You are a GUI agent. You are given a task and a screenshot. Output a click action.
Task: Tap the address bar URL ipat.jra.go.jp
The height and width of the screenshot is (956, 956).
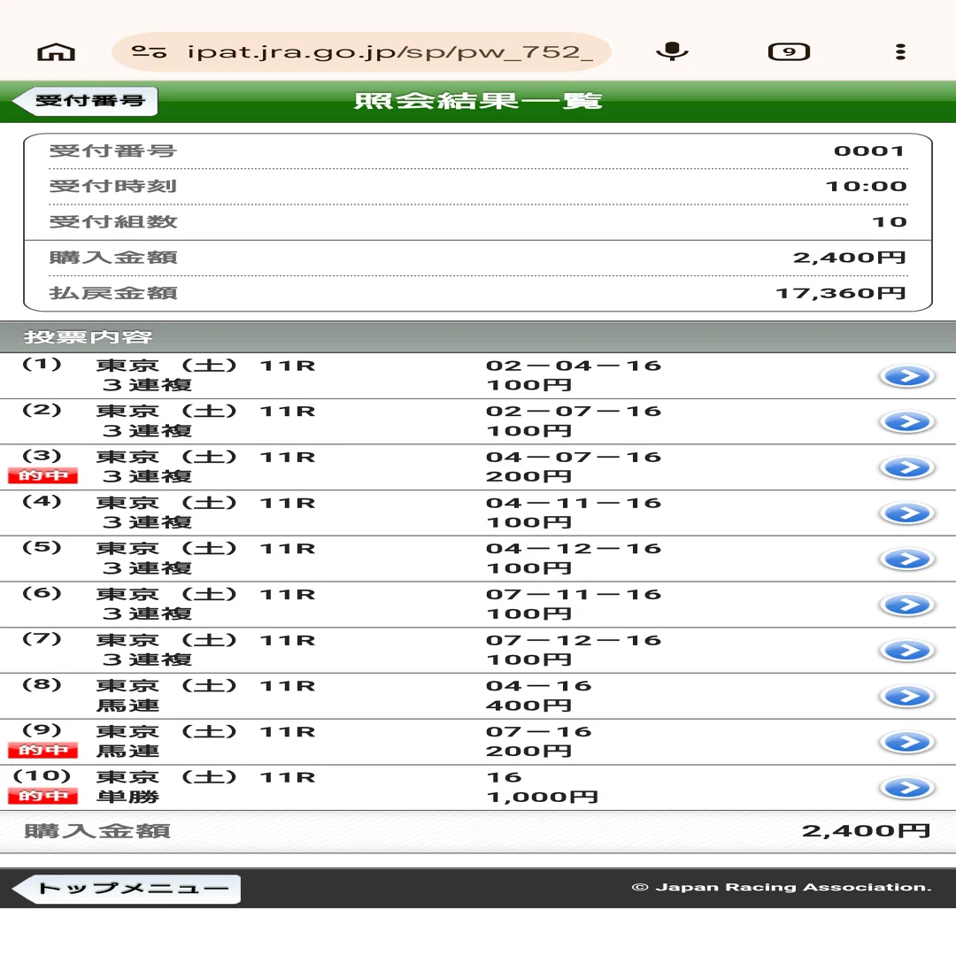click(390, 52)
